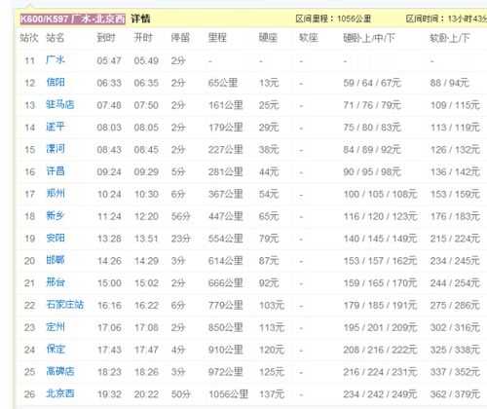Click the 910公里 distance cell
Screen dimensions: 487x409
click(x=225, y=350)
